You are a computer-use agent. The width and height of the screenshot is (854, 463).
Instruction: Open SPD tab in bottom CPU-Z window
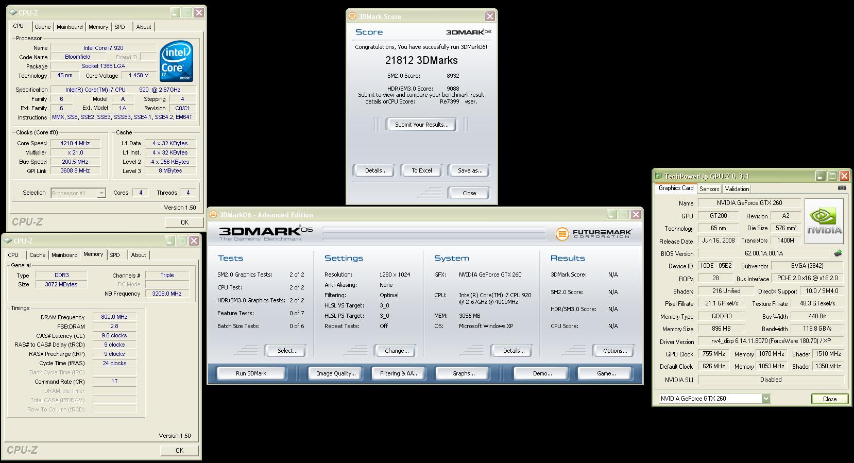pos(114,255)
